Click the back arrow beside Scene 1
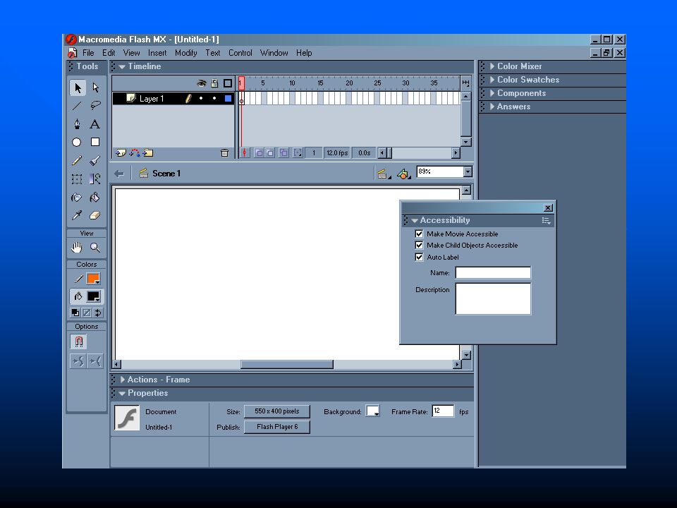677x508 pixels. click(119, 174)
